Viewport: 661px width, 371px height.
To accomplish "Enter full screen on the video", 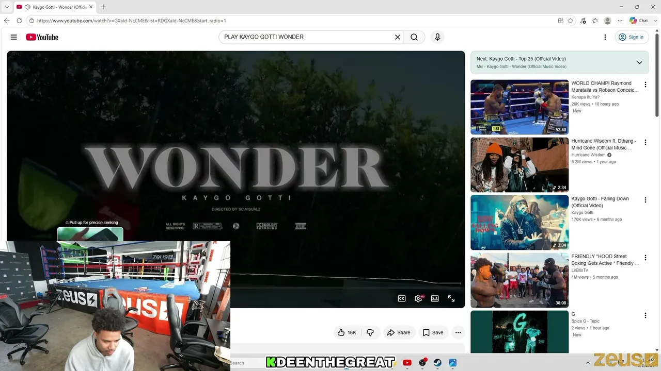I will point(451,298).
